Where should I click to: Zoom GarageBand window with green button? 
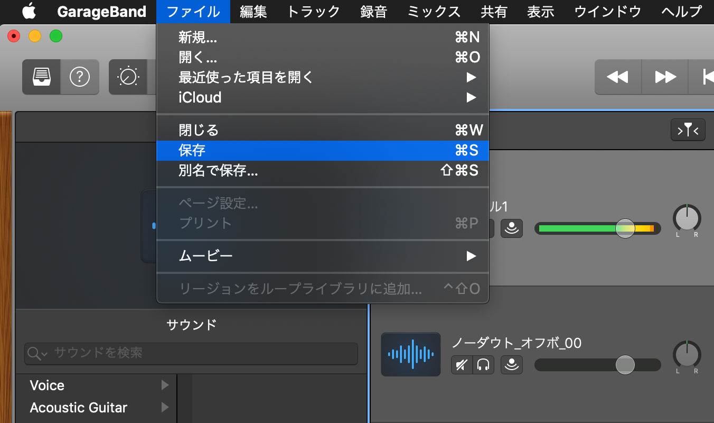point(56,36)
